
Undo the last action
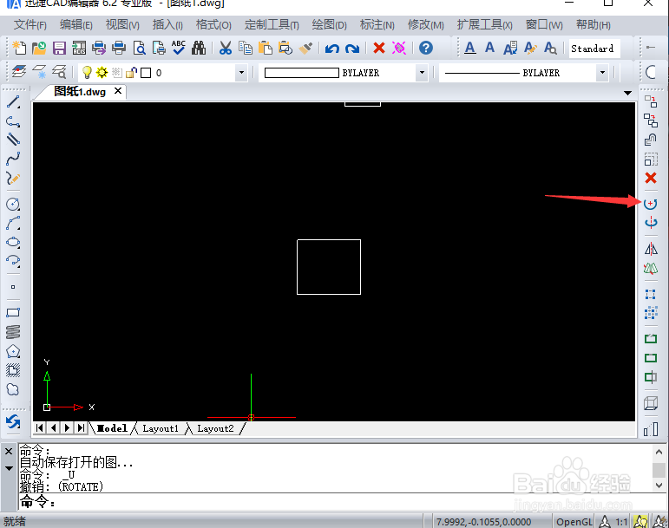[332, 49]
